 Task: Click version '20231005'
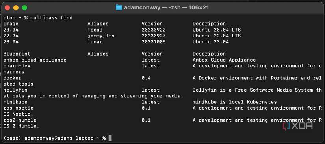(x=154, y=42)
